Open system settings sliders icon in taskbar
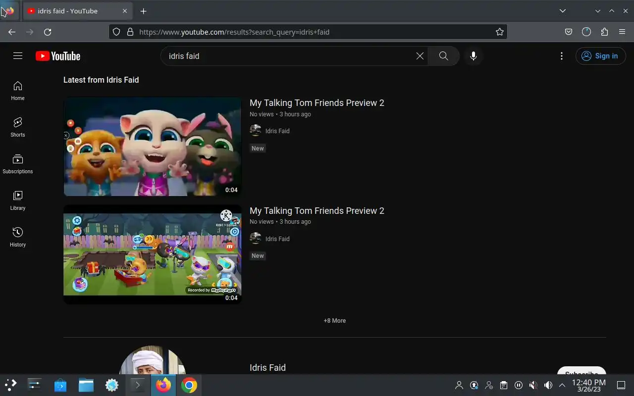This screenshot has width=634, height=396. click(35, 385)
